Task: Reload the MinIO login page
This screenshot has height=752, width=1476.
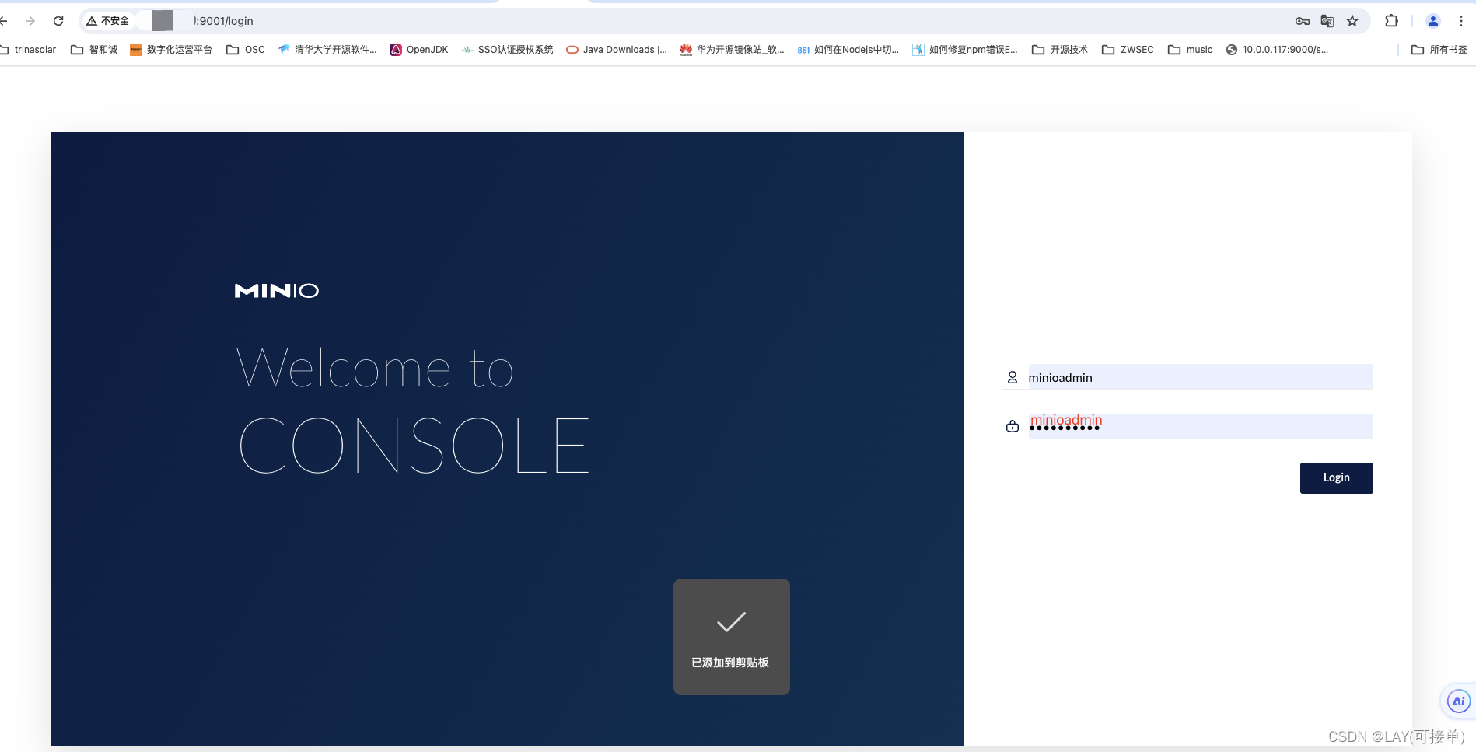Action: coord(58,20)
